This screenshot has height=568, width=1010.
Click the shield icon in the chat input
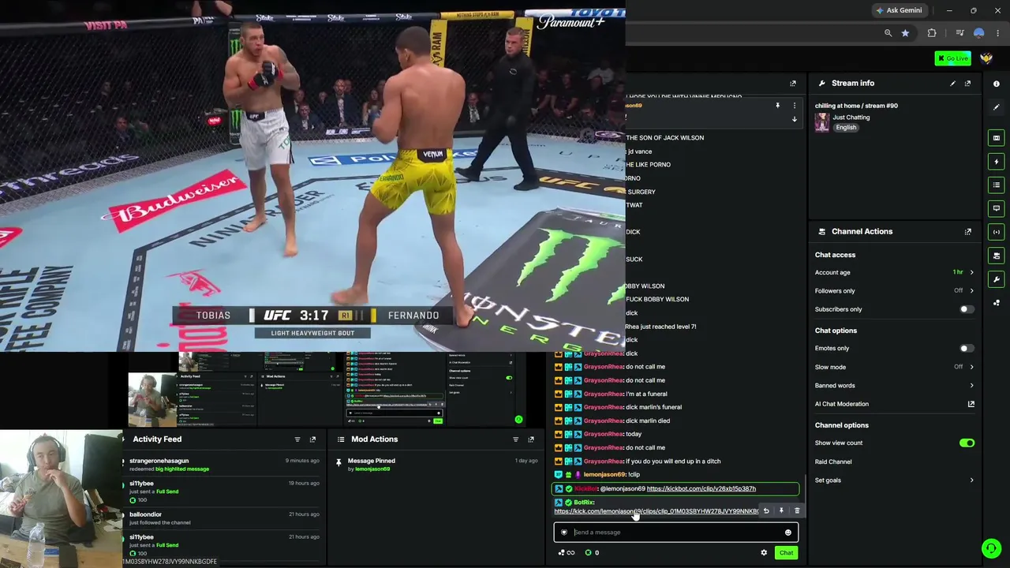tap(563, 532)
